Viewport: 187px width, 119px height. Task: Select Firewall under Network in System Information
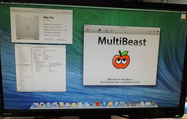click(22, 86)
